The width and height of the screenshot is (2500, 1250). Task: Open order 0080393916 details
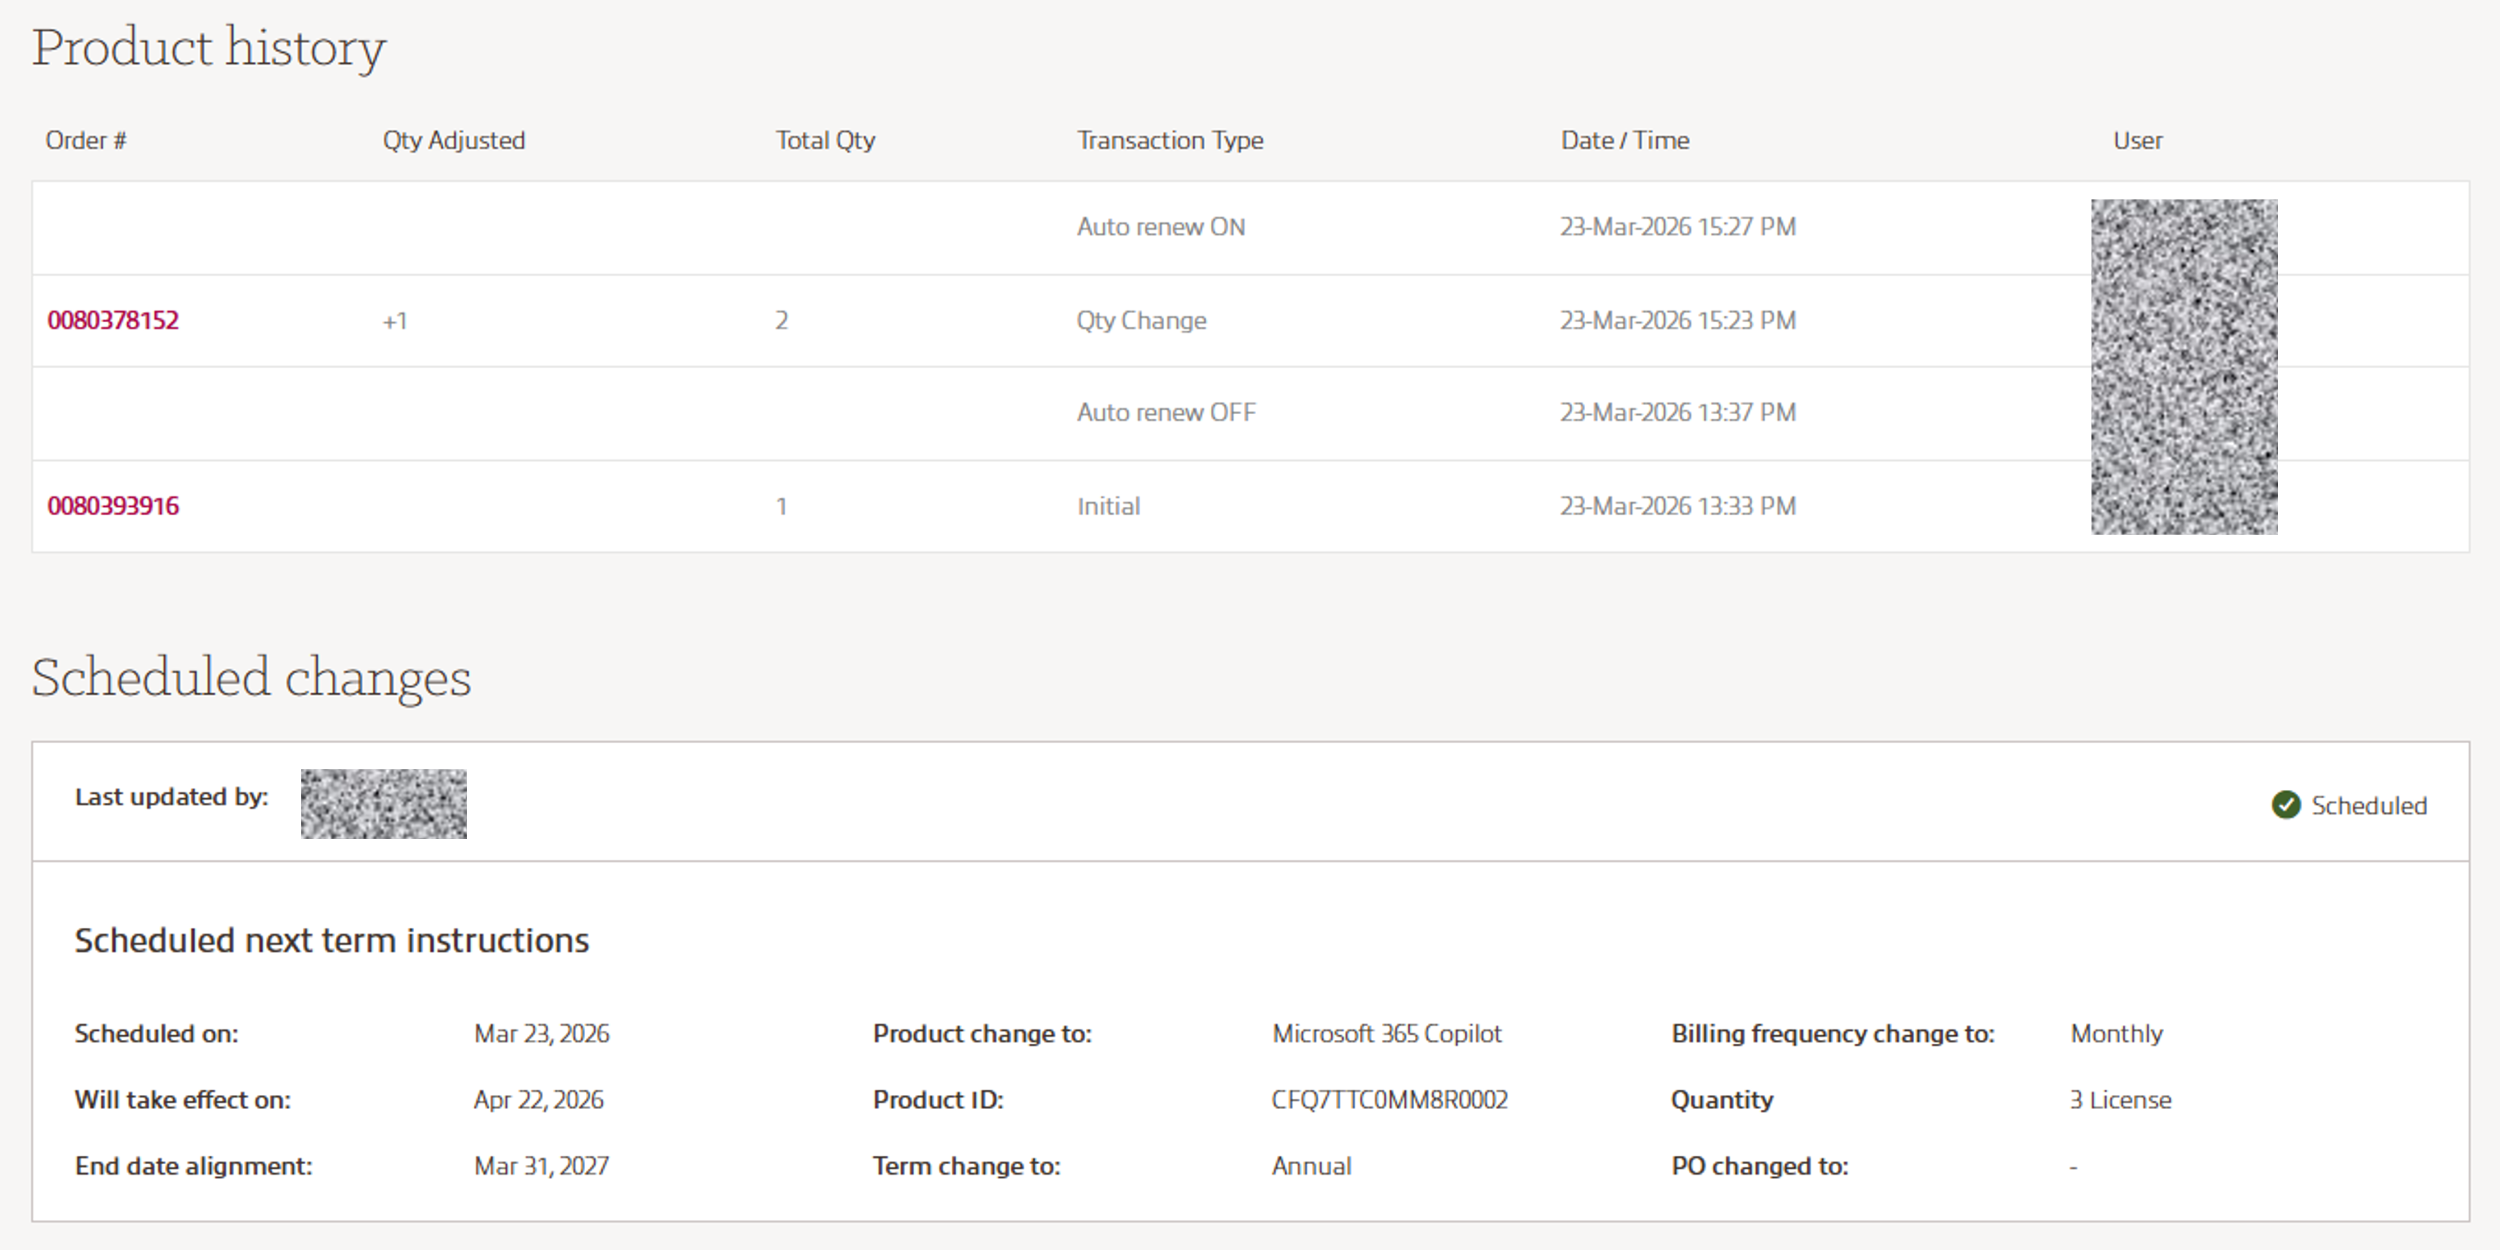114,506
